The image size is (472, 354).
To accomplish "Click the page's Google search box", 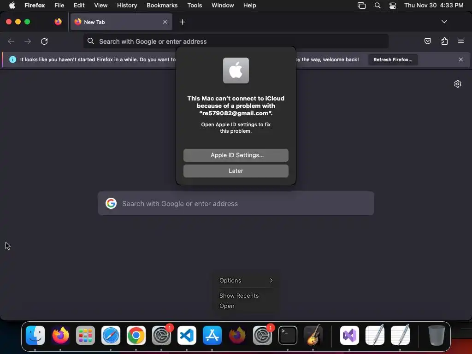I will click(x=236, y=203).
